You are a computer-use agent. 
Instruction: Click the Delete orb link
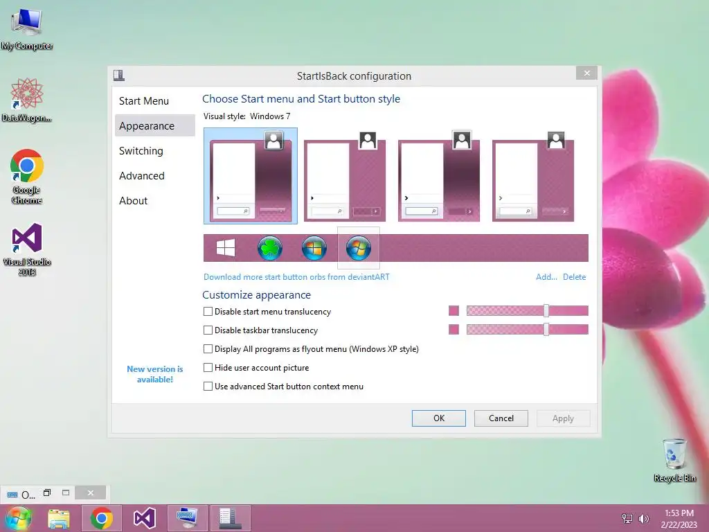tap(574, 277)
